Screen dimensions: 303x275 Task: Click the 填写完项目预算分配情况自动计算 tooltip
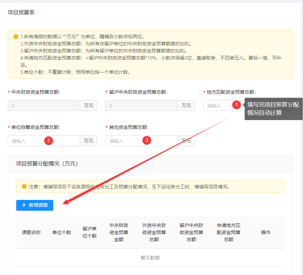pos(273,109)
